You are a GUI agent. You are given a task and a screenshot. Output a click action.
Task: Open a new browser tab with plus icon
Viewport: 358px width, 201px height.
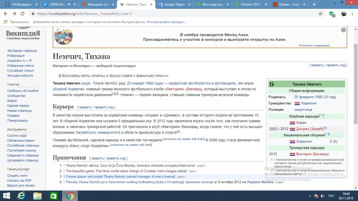(x=314, y=4)
